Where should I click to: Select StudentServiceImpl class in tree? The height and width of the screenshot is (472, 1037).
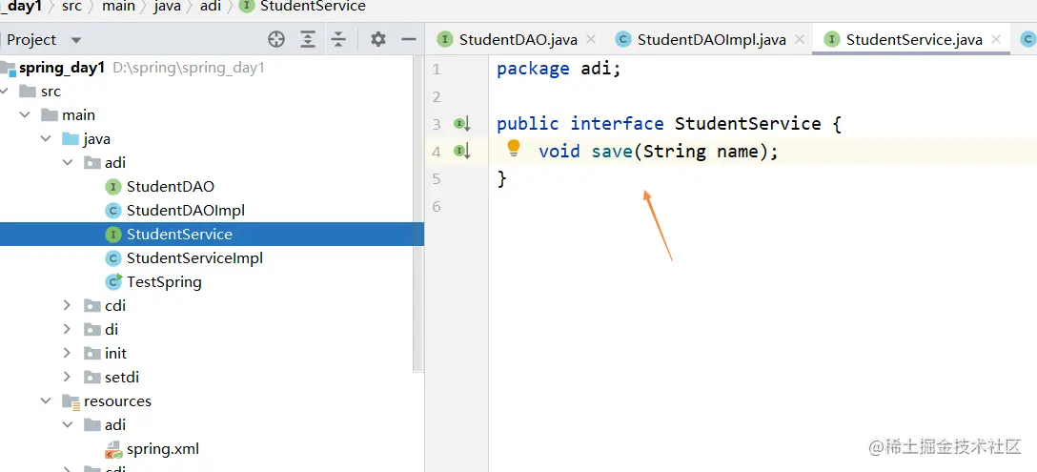tap(195, 258)
